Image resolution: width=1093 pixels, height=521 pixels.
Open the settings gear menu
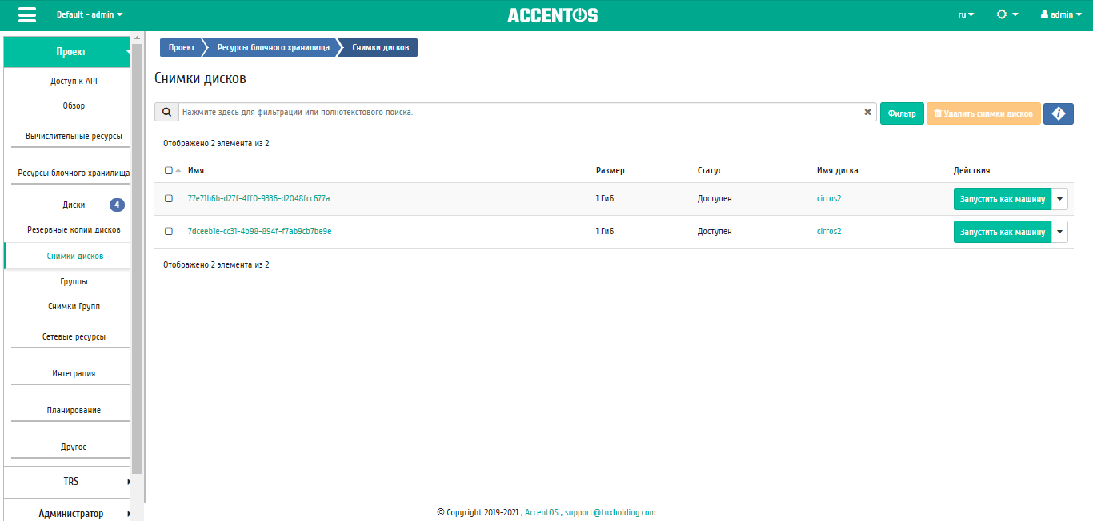click(1007, 14)
